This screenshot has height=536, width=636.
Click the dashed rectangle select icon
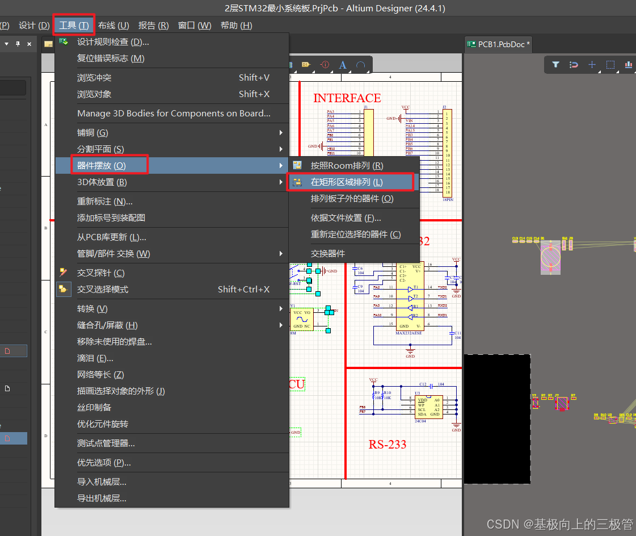[x=610, y=65]
